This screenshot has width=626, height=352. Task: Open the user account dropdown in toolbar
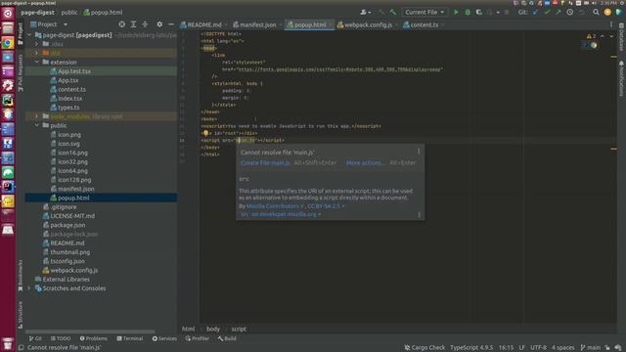(366, 13)
